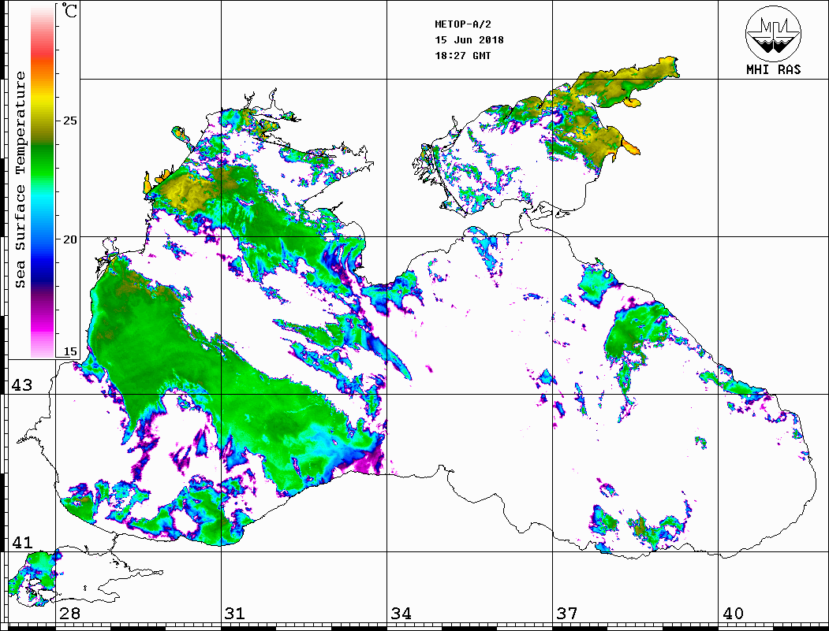Click the 15 tick label on the color scale

pos(69,351)
